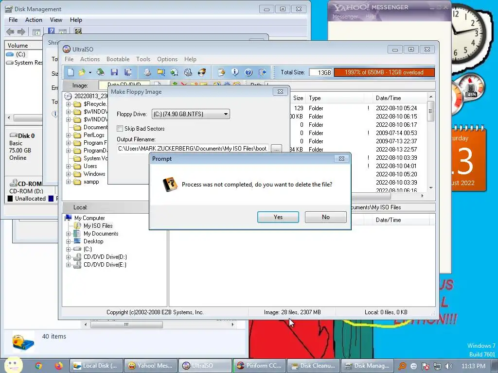Open the View menu in Disk Management

56,19
